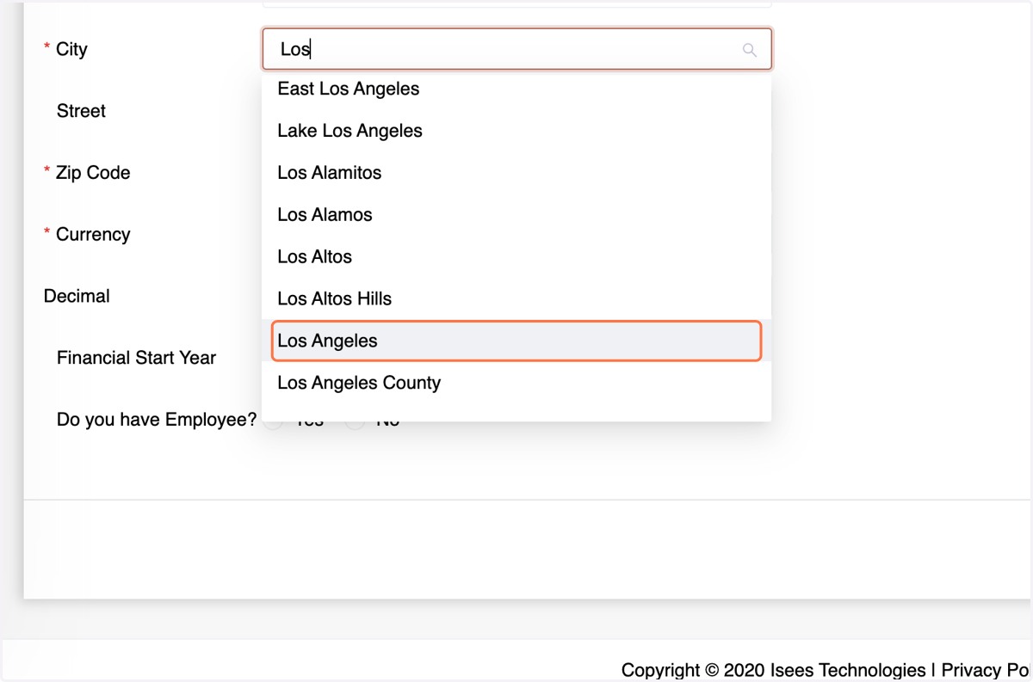Pick Los Angeles from the dropdown
Image resolution: width=1033 pixels, height=682 pixels.
click(516, 341)
